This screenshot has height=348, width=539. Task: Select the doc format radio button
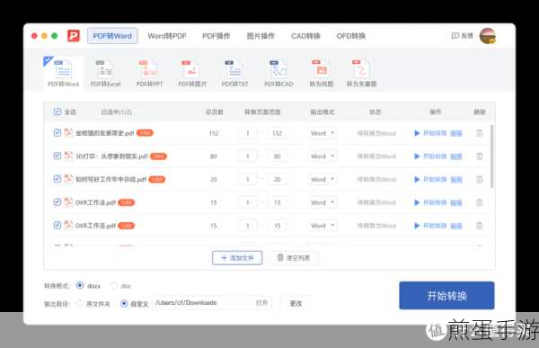[114, 285]
